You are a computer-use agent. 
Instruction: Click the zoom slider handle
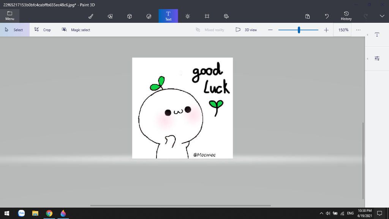[299, 30]
